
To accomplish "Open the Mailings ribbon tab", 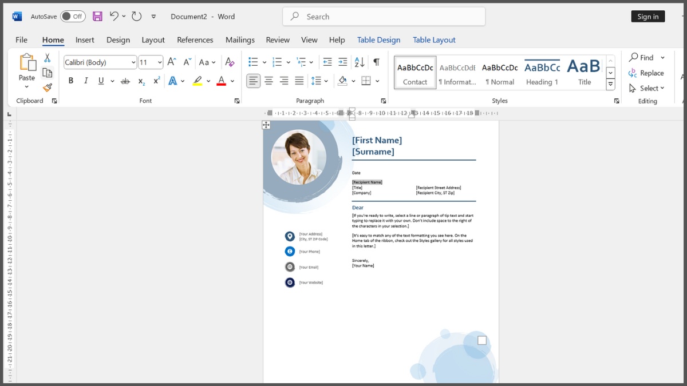I will (240, 39).
